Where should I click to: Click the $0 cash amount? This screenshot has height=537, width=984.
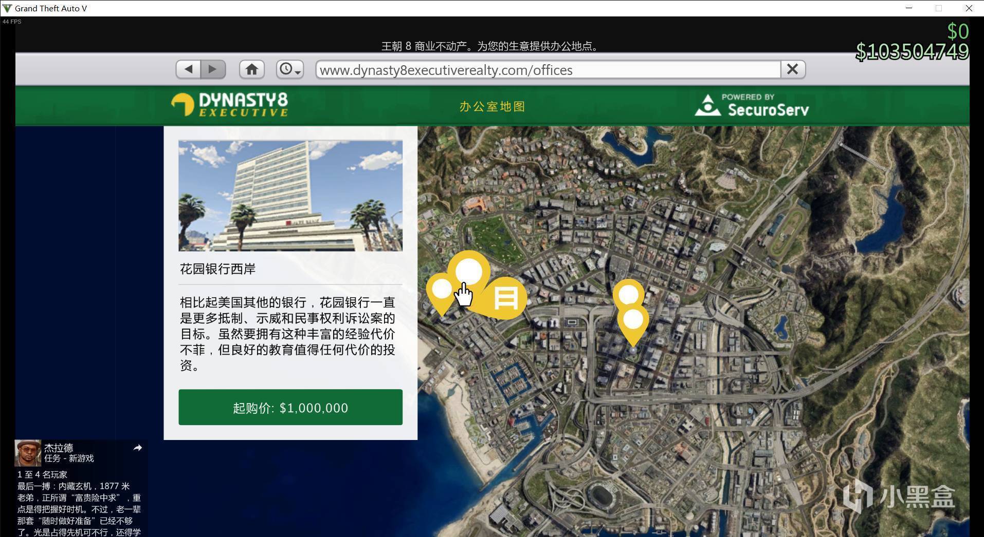(958, 31)
